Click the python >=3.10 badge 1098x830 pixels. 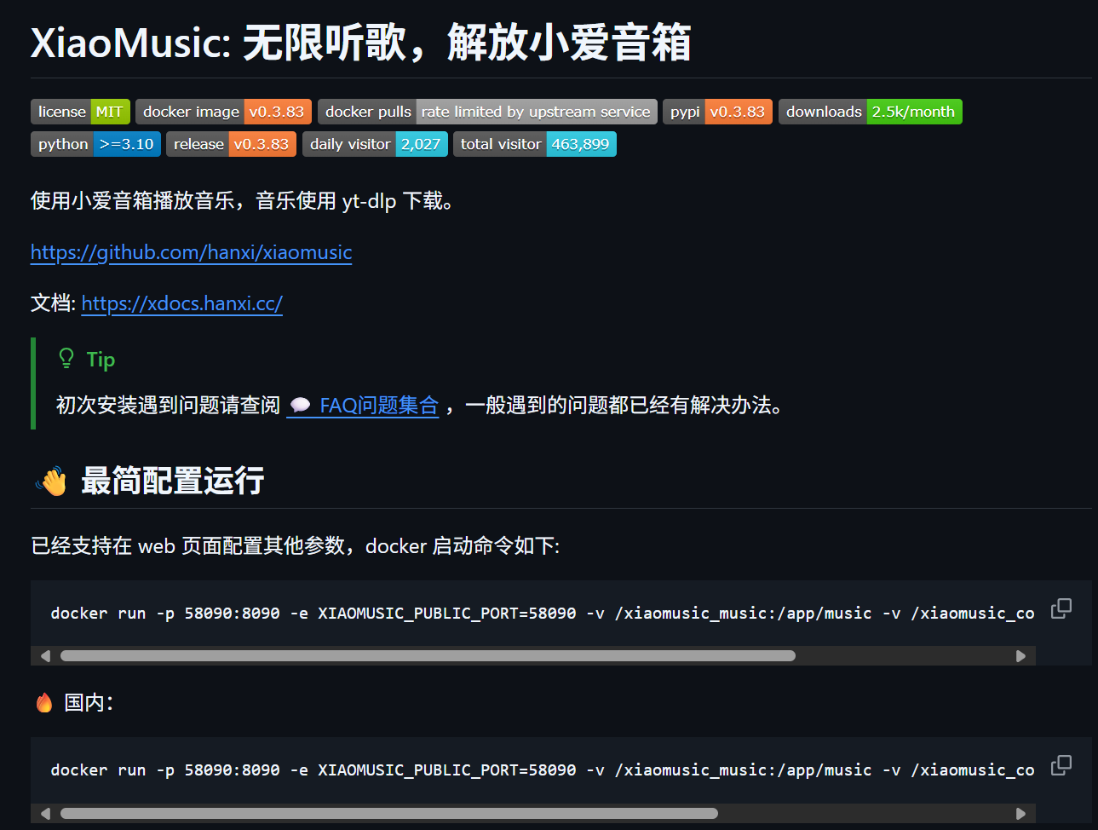(95, 144)
